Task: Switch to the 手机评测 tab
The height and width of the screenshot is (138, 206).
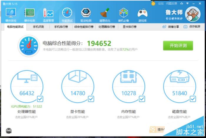Action: coord(38,27)
